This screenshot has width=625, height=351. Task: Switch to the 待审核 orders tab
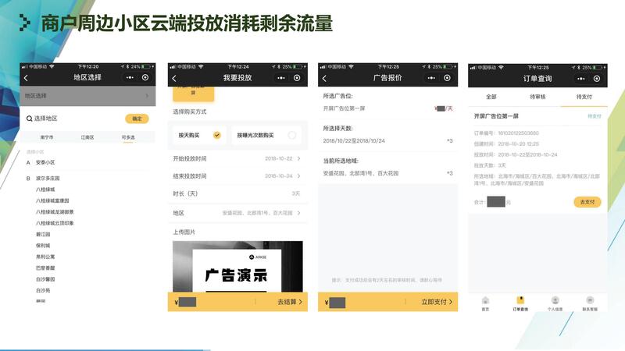(x=537, y=97)
